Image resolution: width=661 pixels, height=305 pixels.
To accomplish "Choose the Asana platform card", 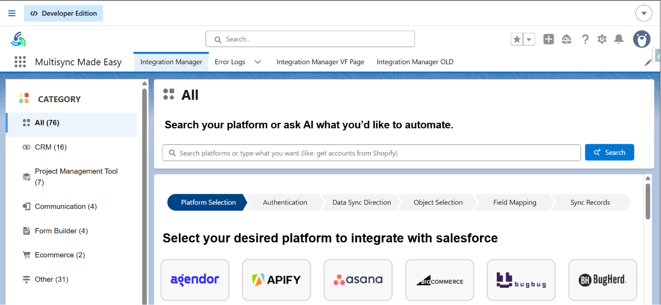I will pos(358,280).
